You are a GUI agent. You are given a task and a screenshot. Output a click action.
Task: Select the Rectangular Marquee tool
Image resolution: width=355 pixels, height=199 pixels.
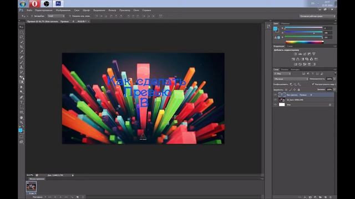click(x=21, y=32)
